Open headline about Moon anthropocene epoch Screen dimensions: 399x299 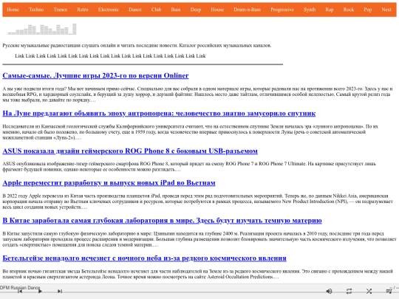pos(159,113)
